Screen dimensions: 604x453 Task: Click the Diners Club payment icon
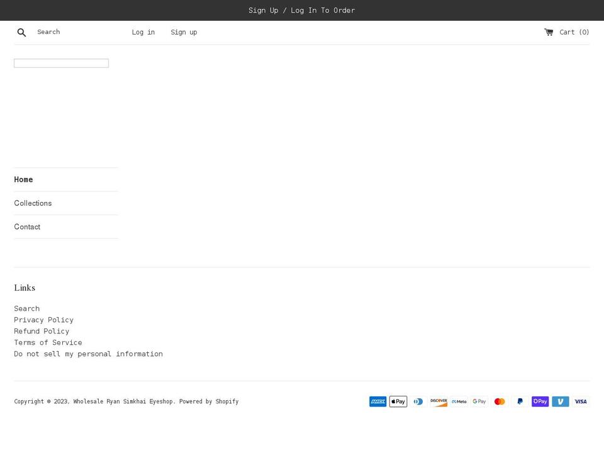(418, 401)
